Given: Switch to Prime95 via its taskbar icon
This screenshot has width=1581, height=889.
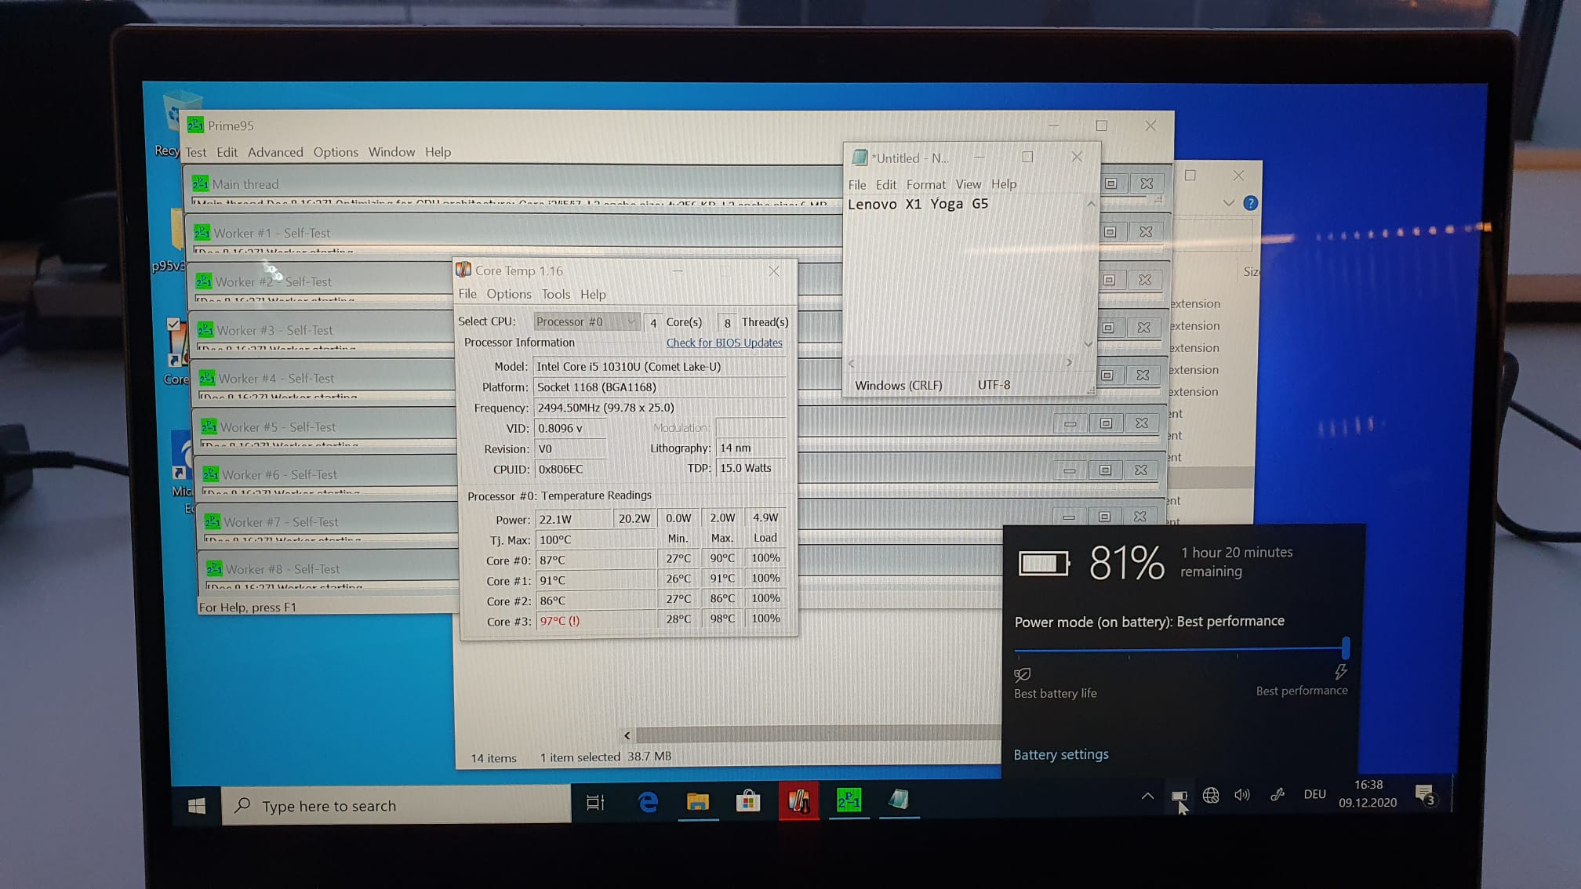Looking at the screenshot, I should click(849, 800).
